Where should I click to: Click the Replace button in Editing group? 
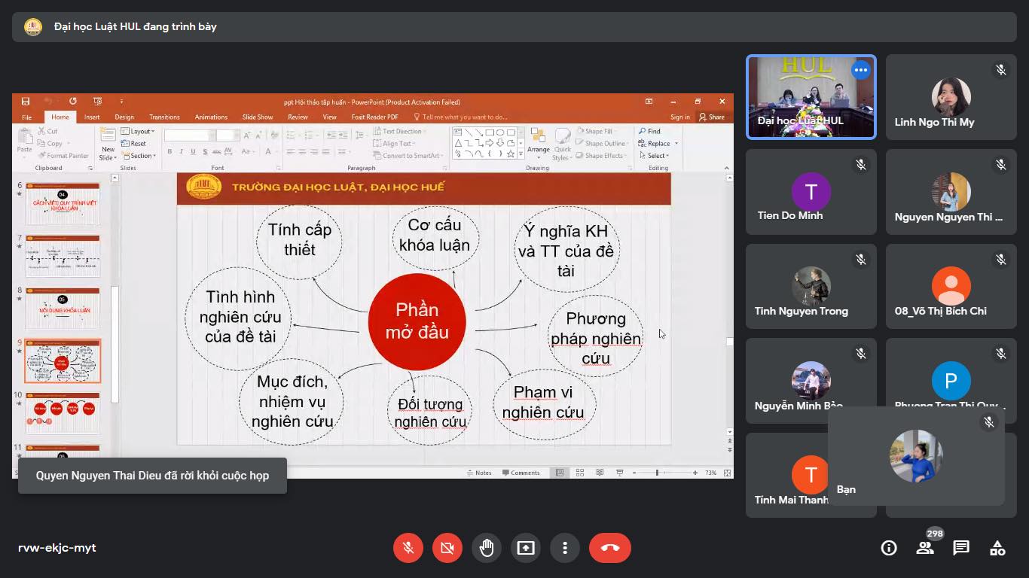point(658,144)
